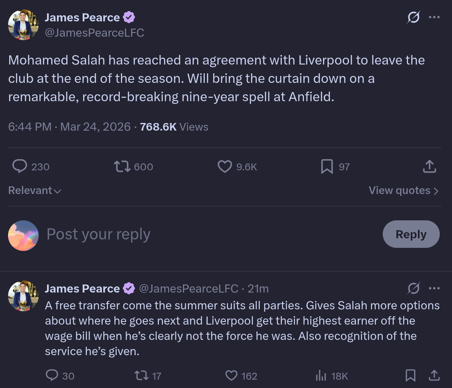The image size is (452, 388).
Task: Share the main post via upload icon
Action: point(429,167)
